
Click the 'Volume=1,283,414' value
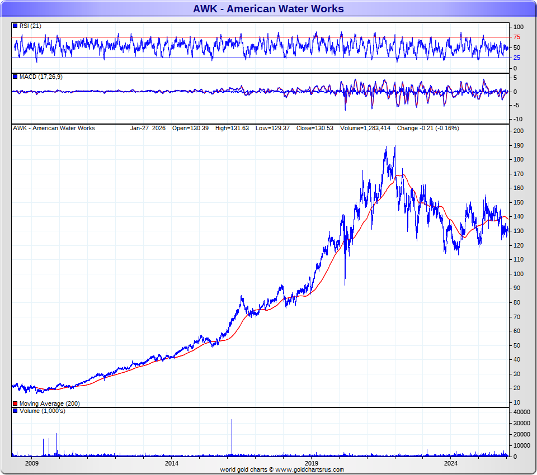(365, 128)
